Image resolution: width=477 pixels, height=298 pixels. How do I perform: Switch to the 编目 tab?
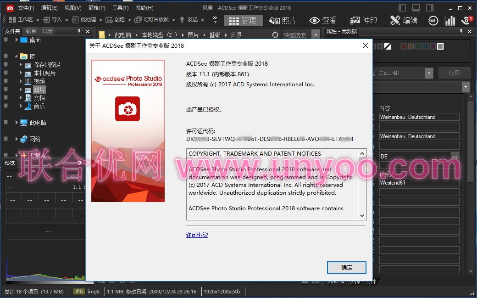[x=31, y=31]
